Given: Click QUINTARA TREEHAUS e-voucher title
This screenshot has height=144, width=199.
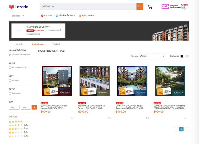Looking at the screenshot, I should pyautogui.click(x=130, y=107).
